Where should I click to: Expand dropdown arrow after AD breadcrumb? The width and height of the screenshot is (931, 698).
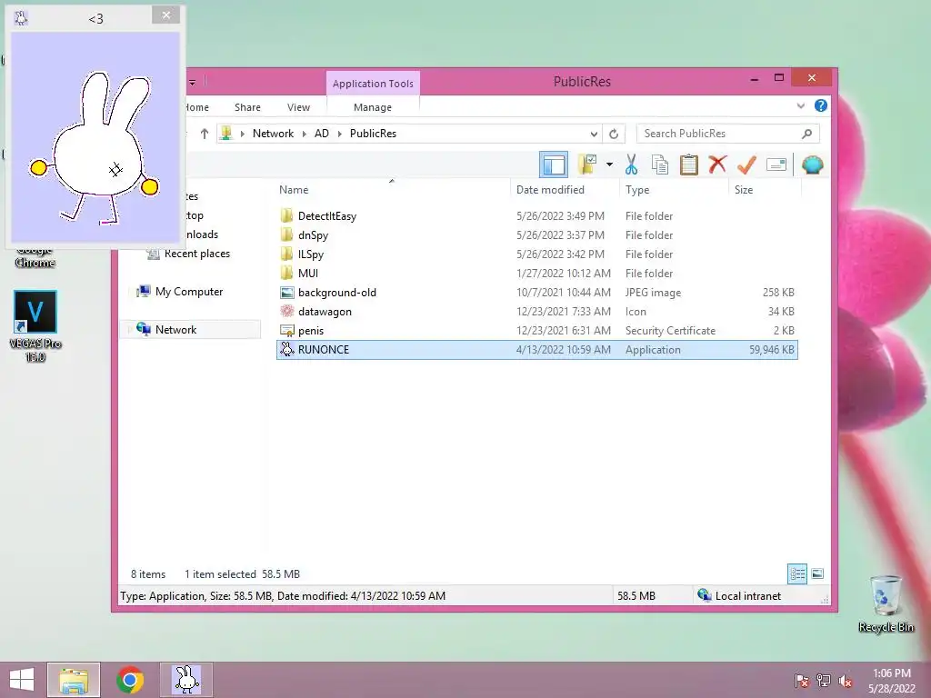[340, 134]
